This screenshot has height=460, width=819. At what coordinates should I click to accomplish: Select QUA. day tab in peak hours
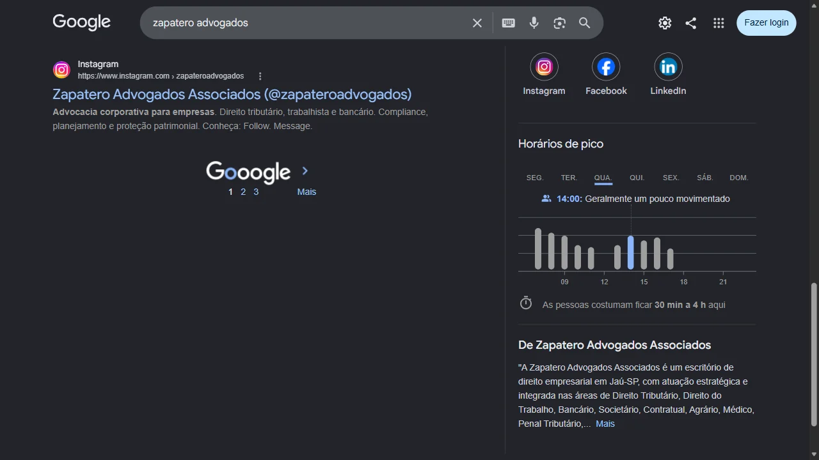click(x=603, y=178)
